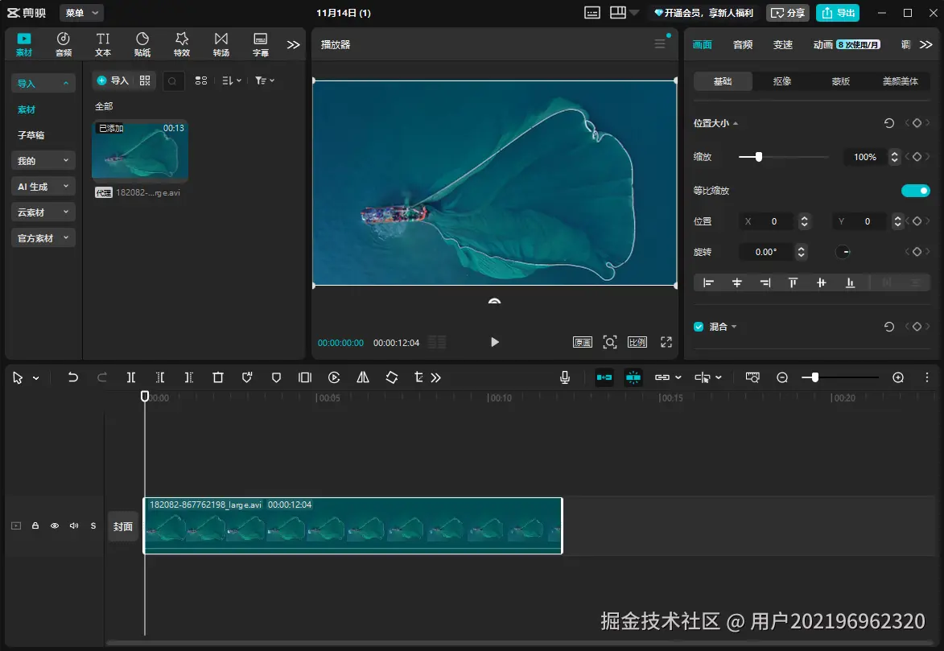Uncheck the 混合 blend checkbox
Screen dimensions: 944x651
click(x=699, y=327)
